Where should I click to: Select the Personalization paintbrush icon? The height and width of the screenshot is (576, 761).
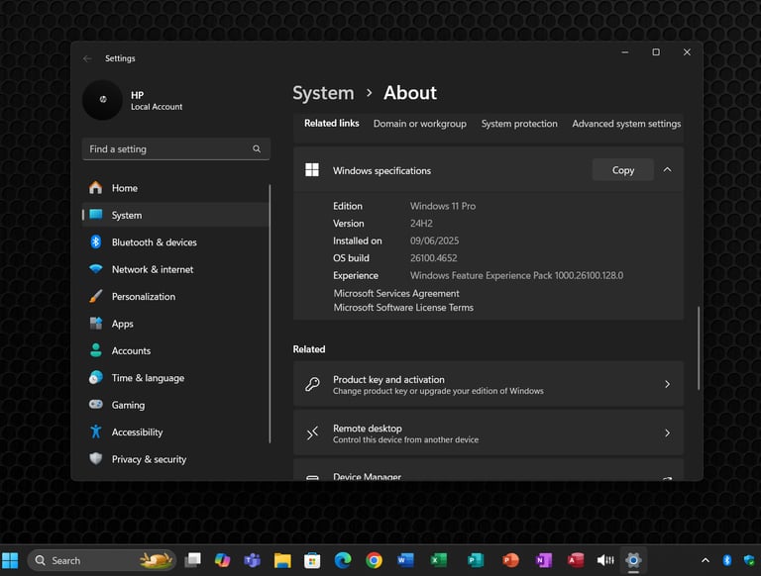tap(96, 297)
